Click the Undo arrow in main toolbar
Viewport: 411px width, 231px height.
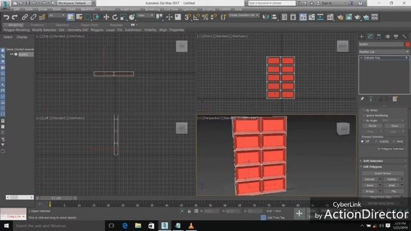pyautogui.click(x=6, y=17)
